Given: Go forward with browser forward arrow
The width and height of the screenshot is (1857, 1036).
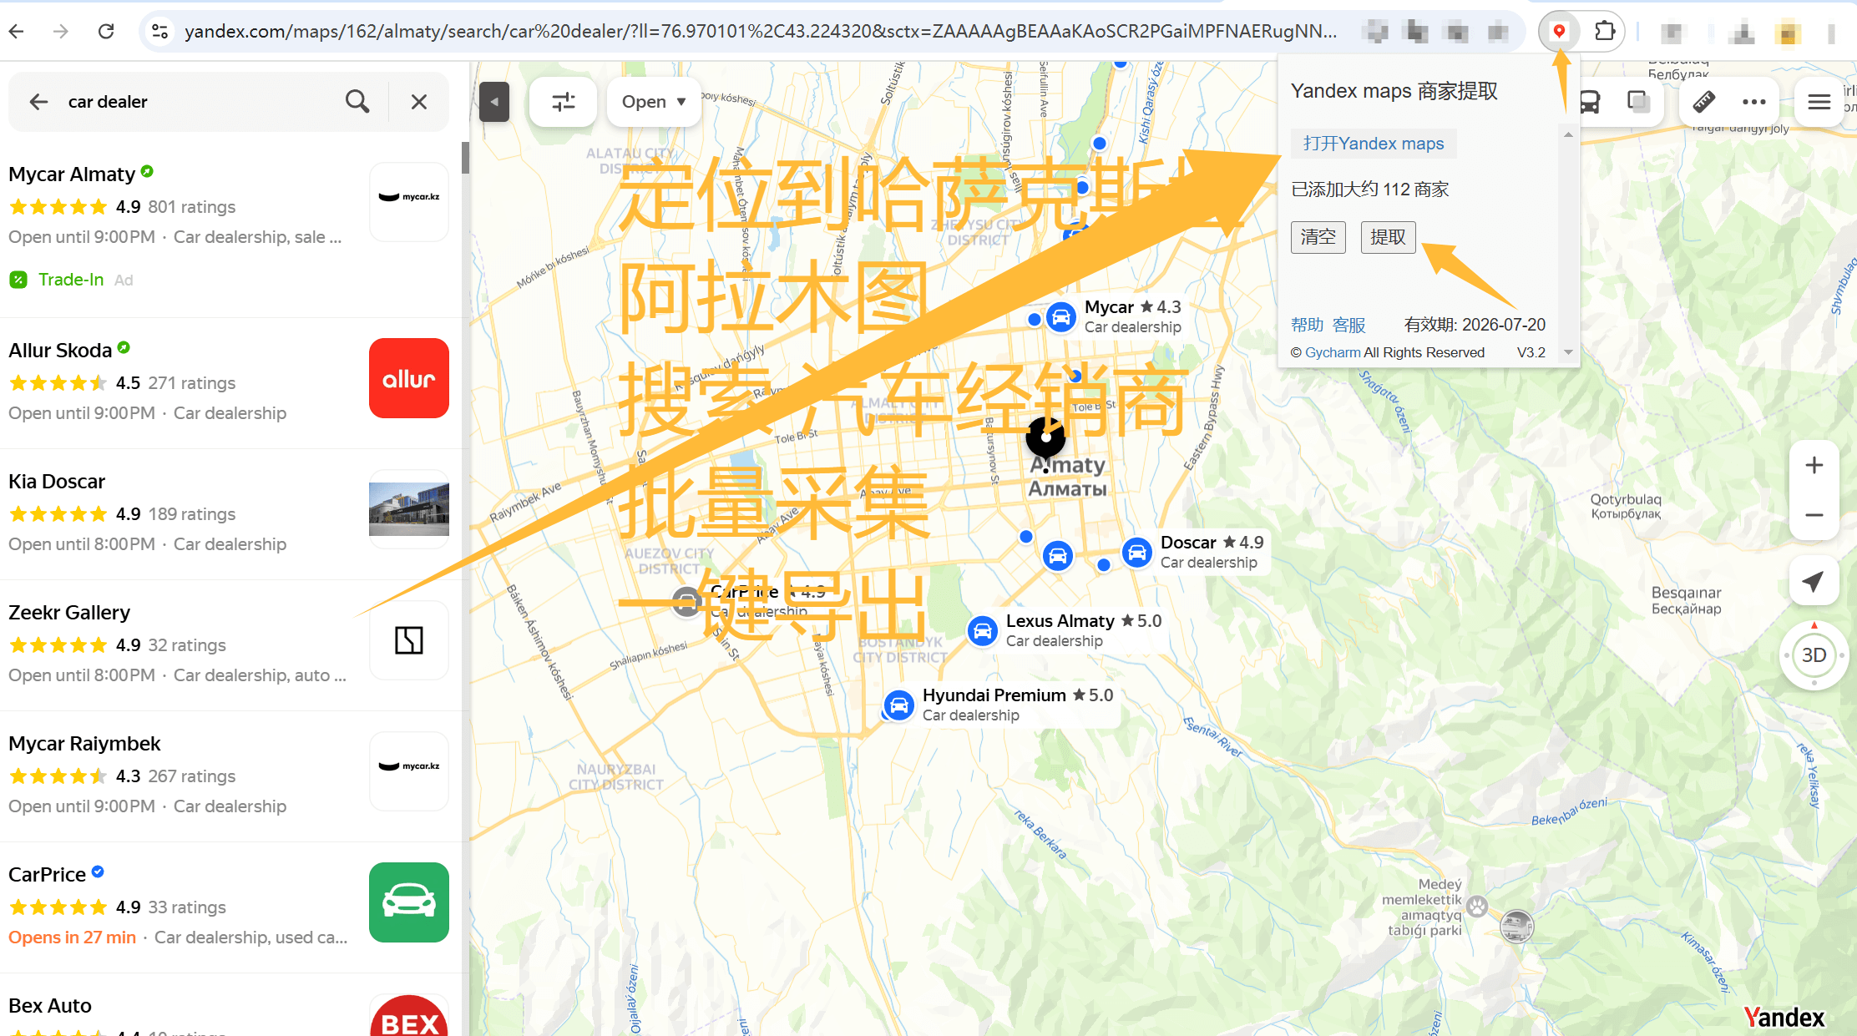Looking at the screenshot, I should point(61,32).
